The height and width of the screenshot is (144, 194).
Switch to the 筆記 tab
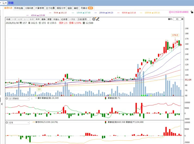click(x=76, y=8)
